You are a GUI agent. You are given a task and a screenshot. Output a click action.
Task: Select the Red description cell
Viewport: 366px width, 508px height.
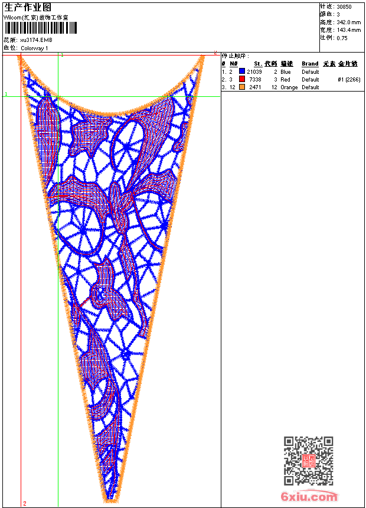[x=285, y=79]
